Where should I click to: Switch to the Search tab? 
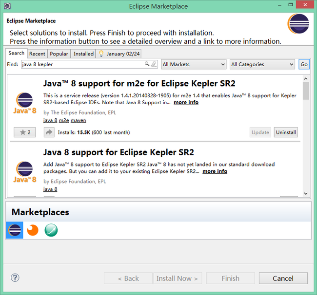click(17, 53)
